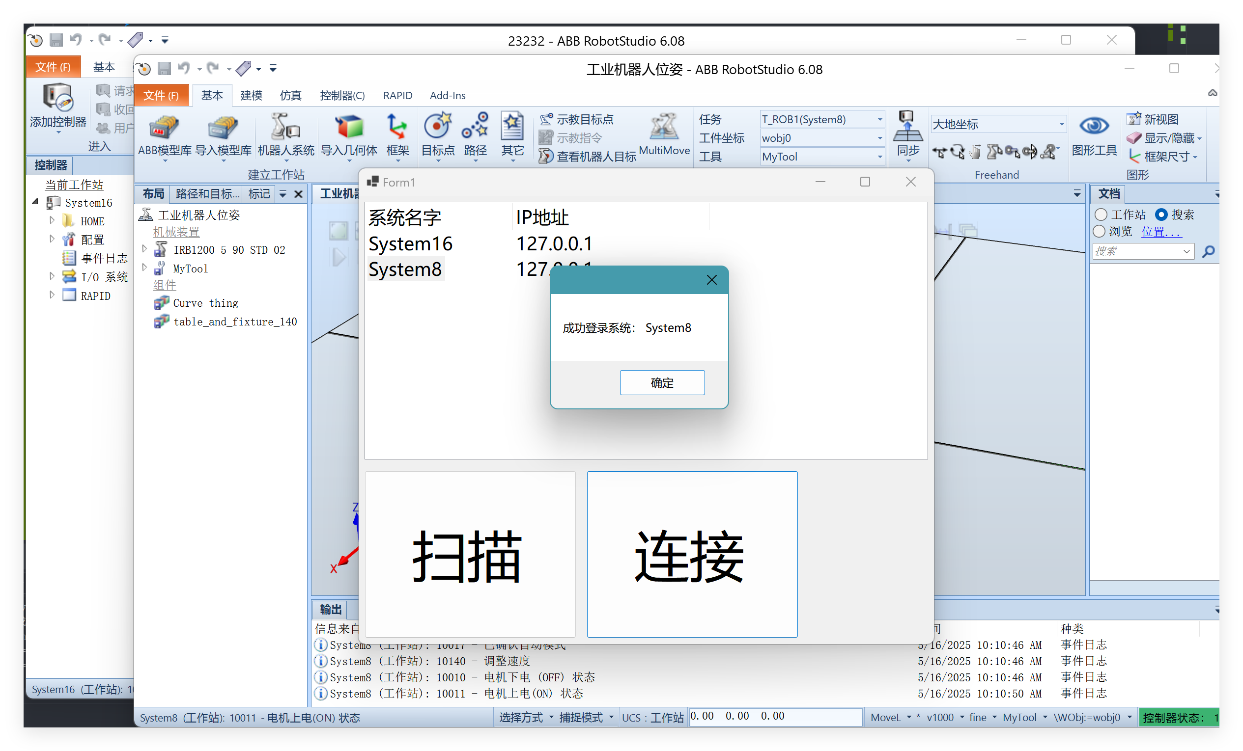Close the 成功登录系统 message dialog
The height and width of the screenshot is (751, 1243).
pyautogui.click(x=711, y=280)
